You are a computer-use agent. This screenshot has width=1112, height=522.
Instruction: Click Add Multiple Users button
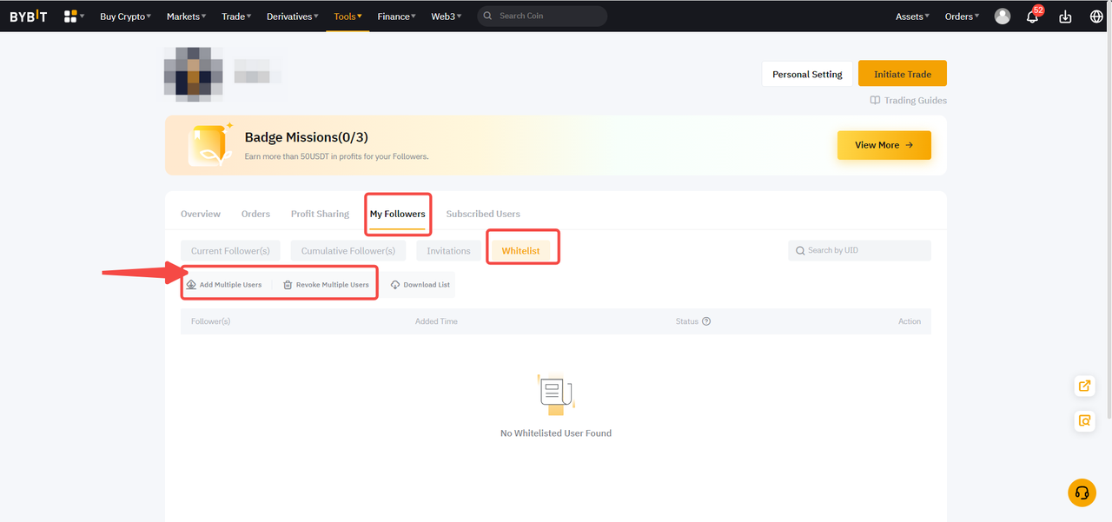point(224,285)
